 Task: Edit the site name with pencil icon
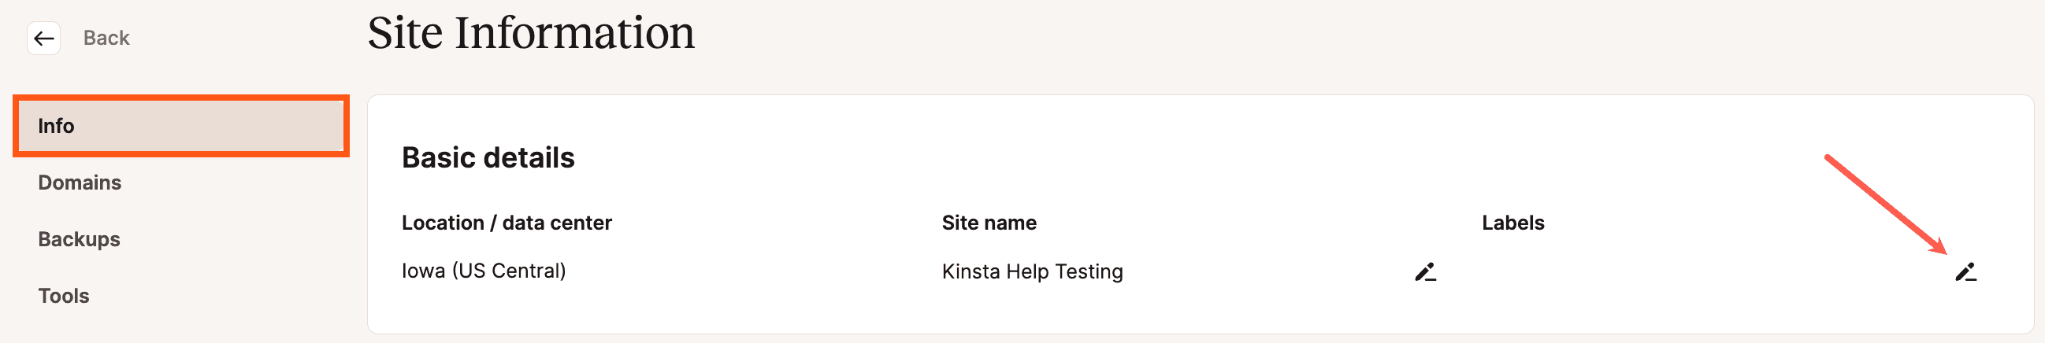(x=1425, y=271)
